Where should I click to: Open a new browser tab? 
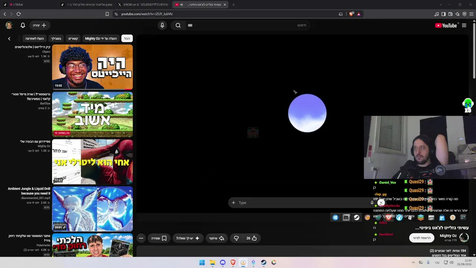pos(234,4)
